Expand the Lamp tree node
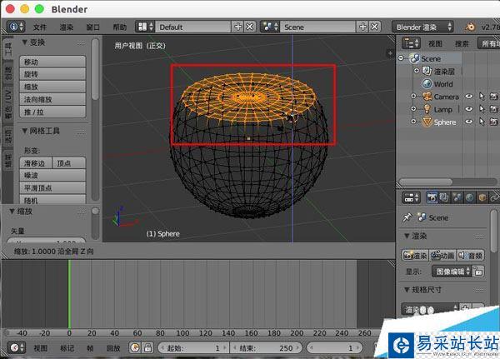 click(413, 109)
